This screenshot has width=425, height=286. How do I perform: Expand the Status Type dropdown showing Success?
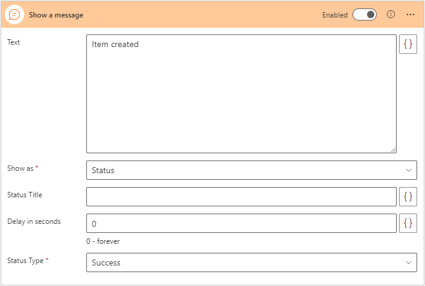click(x=251, y=262)
